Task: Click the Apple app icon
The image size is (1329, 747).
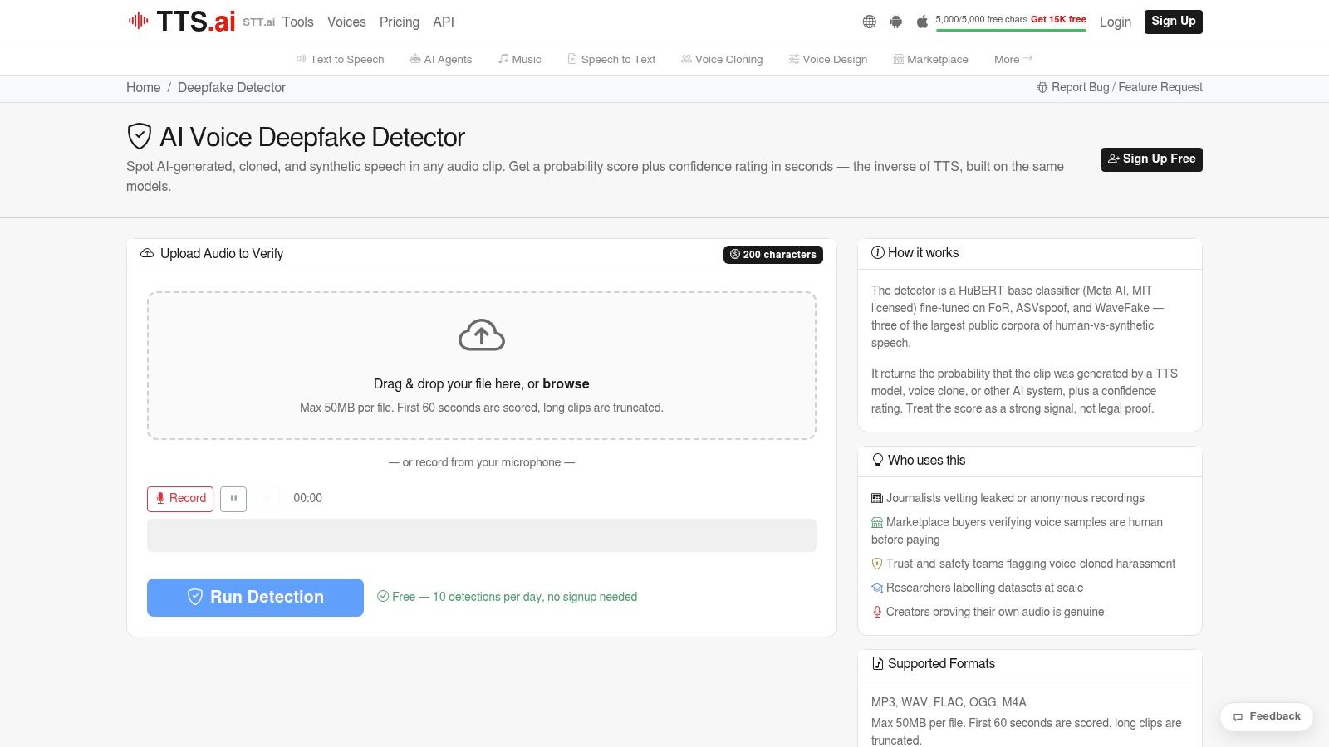Action: 922,22
